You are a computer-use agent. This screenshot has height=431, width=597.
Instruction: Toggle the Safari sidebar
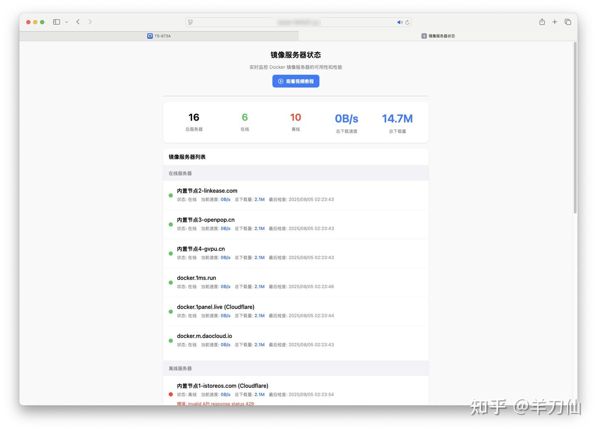coord(56,22)
